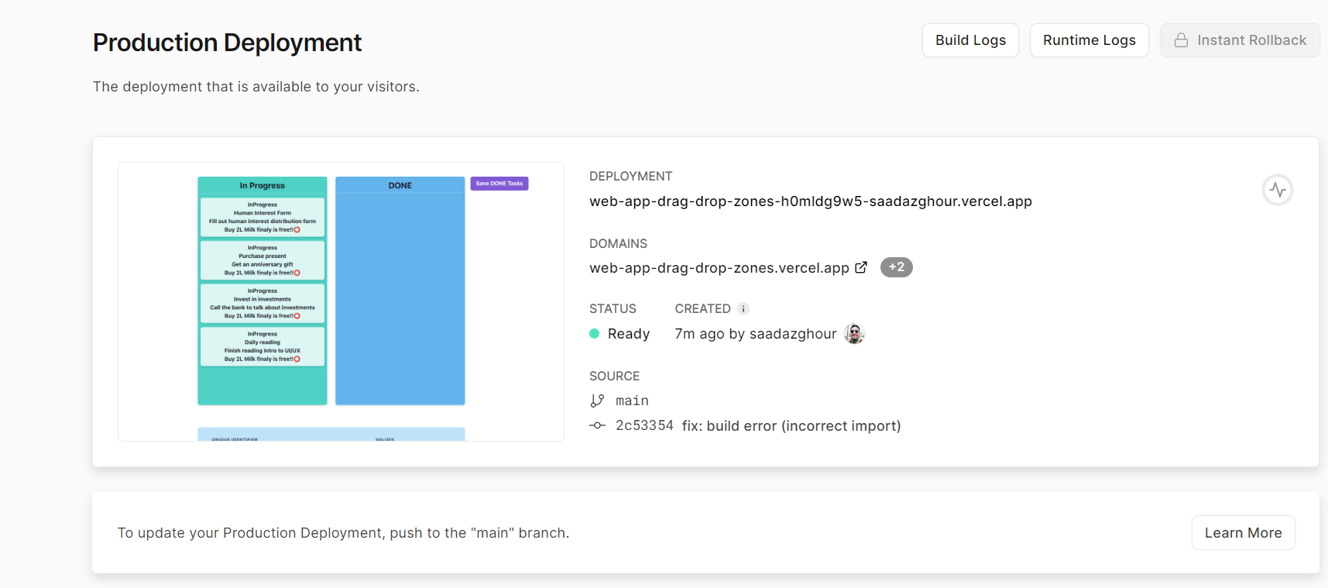Click the green Ready status dot
Viewport: 1328px width, 588px height.
coord(595,334)
